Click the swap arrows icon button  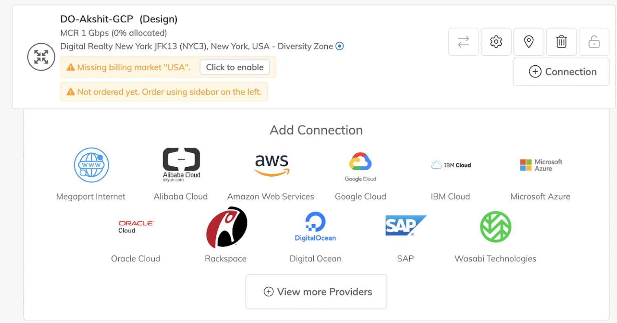coord(464,42)
